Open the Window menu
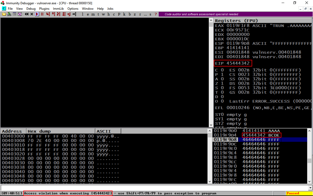Viewport: 313px width, 196px height. (88, 9)
